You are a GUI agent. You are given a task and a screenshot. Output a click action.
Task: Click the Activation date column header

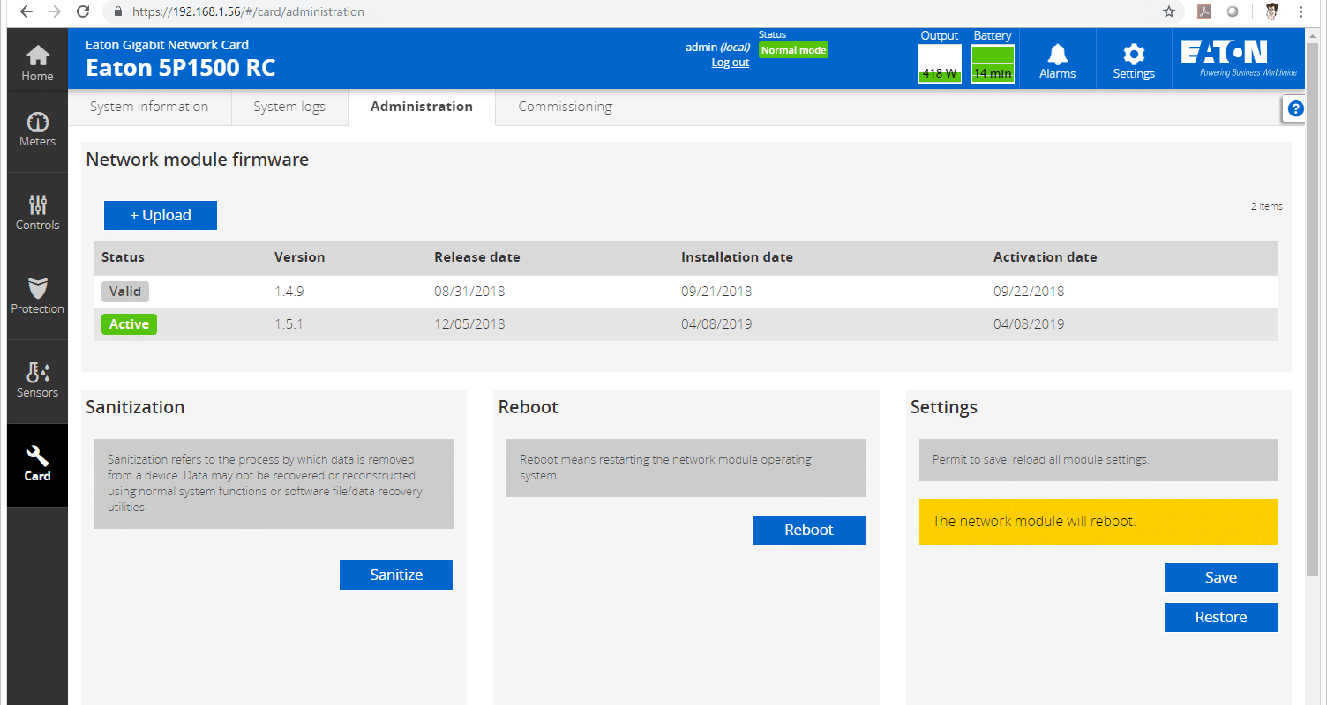coord(1046,257)
